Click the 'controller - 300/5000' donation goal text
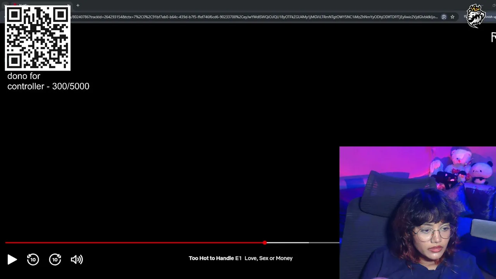The image size is (496, 279). click(x=48, y=86)
